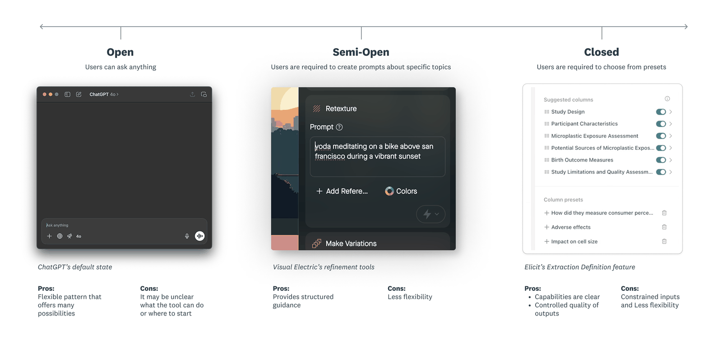Screen dimensions: 722x352
Task: Expand the Study Design column chevron
Action: click(671, 112)
